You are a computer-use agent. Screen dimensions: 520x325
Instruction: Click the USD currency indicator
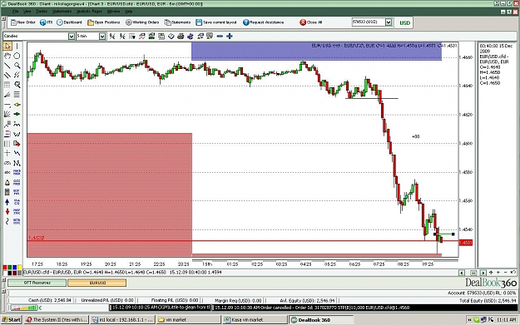point(404,23)
